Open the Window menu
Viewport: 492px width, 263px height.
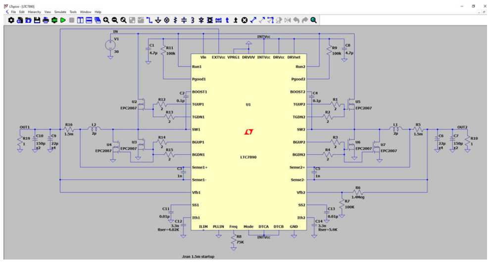click(x=86, y=12)
